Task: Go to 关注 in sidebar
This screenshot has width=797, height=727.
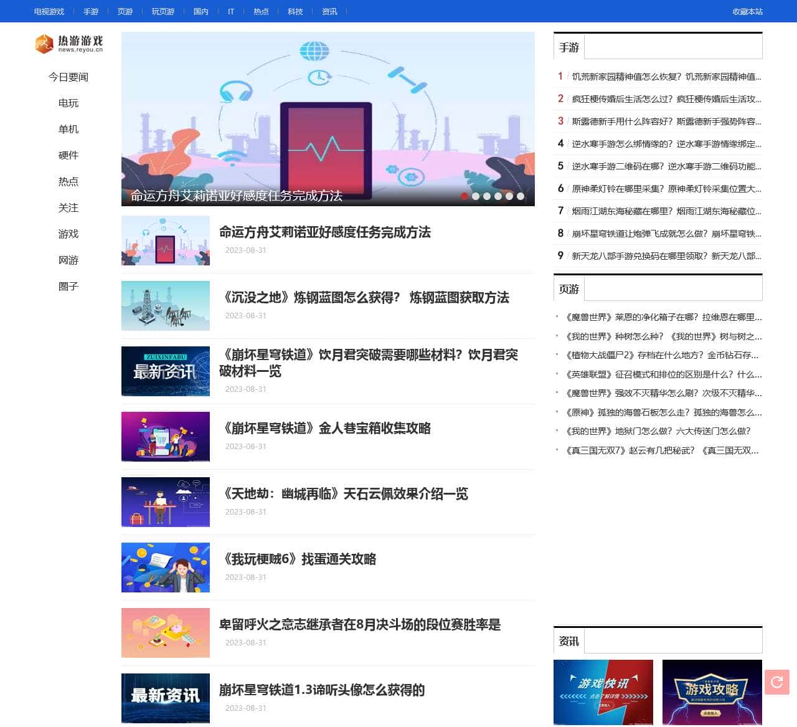Action: [68, 208]
